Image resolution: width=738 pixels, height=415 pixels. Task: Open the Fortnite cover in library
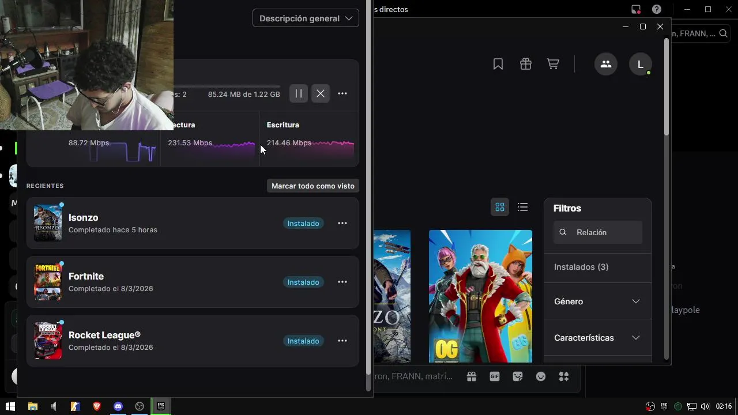[480, 296]
